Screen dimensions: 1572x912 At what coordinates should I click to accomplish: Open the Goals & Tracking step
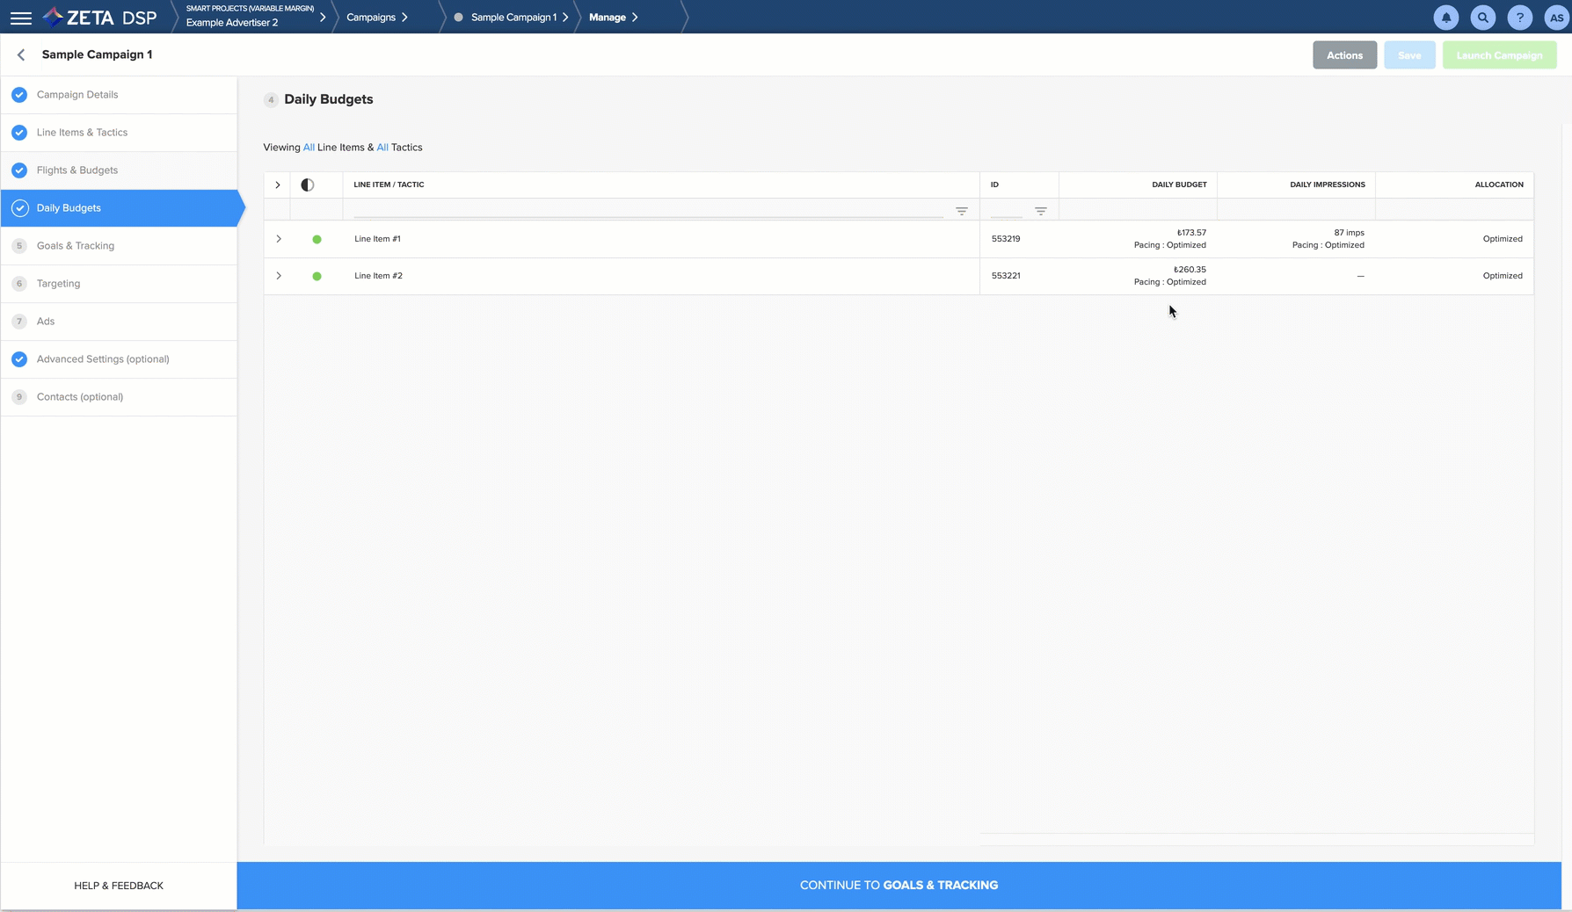(76, 246)
